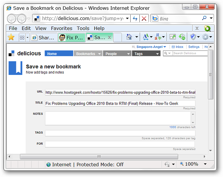The height and width of the screenshot is (177, 223).
Task: Click the Tools gear icon
Action: pyautogui.click(x=205, y=37)
